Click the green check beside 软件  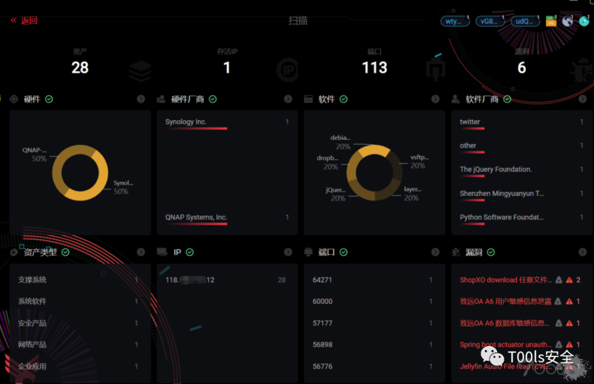344,100
